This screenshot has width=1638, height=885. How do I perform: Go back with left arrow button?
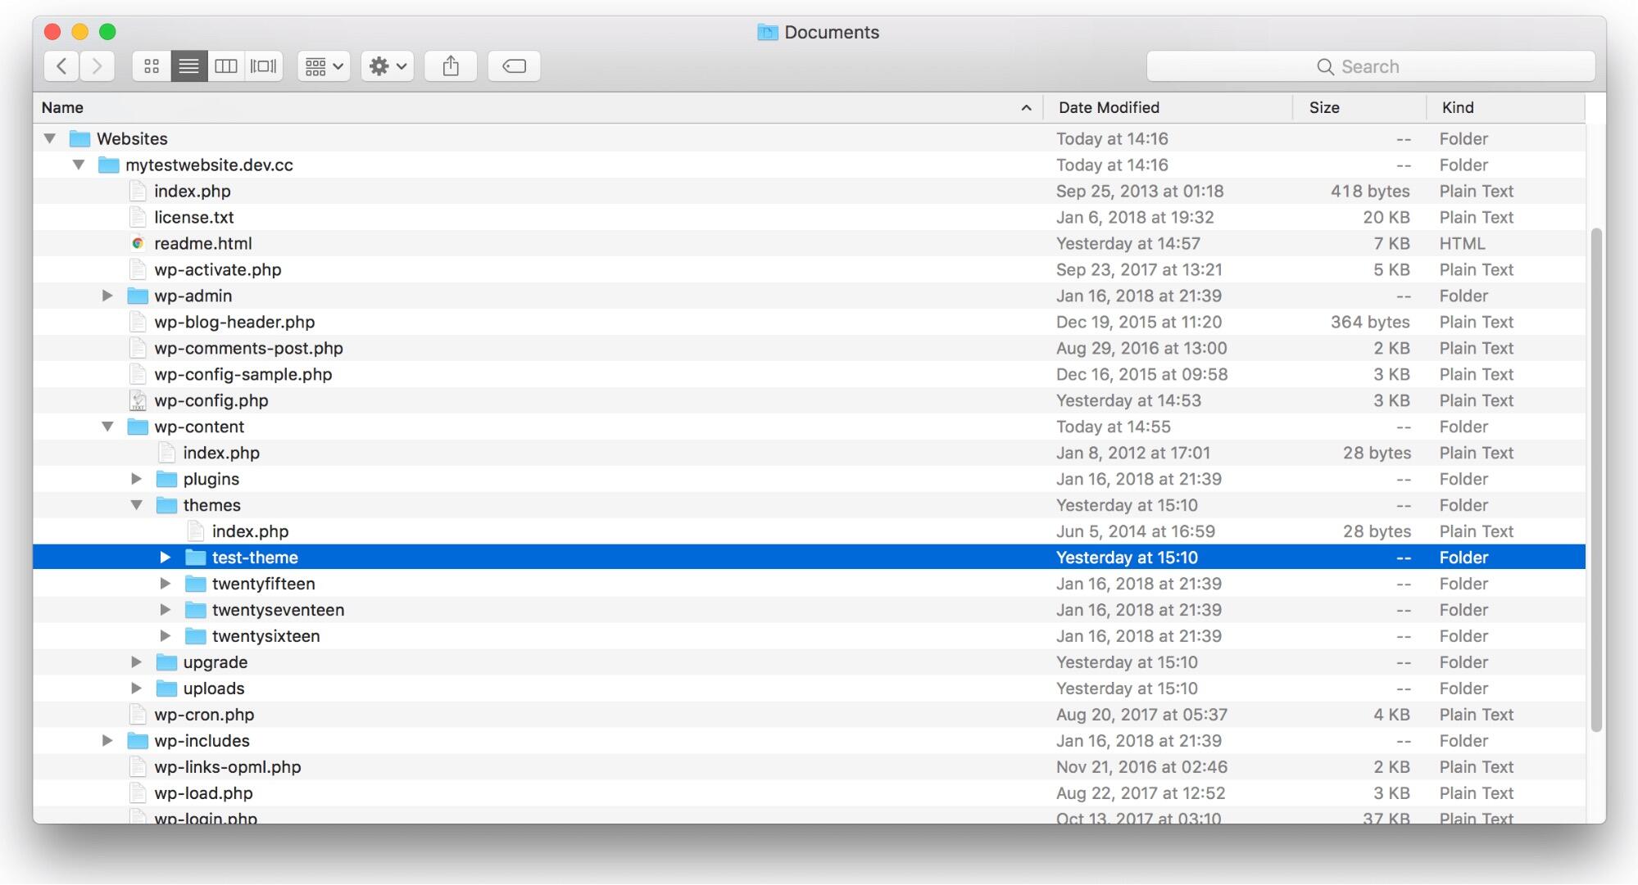[61, 66]
